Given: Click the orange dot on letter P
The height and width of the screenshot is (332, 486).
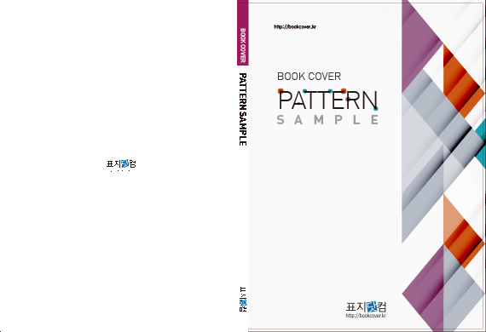Looking at the screenshot, I should click(281, 91).
